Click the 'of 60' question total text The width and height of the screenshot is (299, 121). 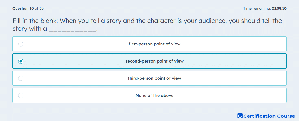39,8
